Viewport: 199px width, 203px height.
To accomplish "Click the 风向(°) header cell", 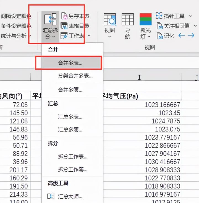I will (15, 96).
